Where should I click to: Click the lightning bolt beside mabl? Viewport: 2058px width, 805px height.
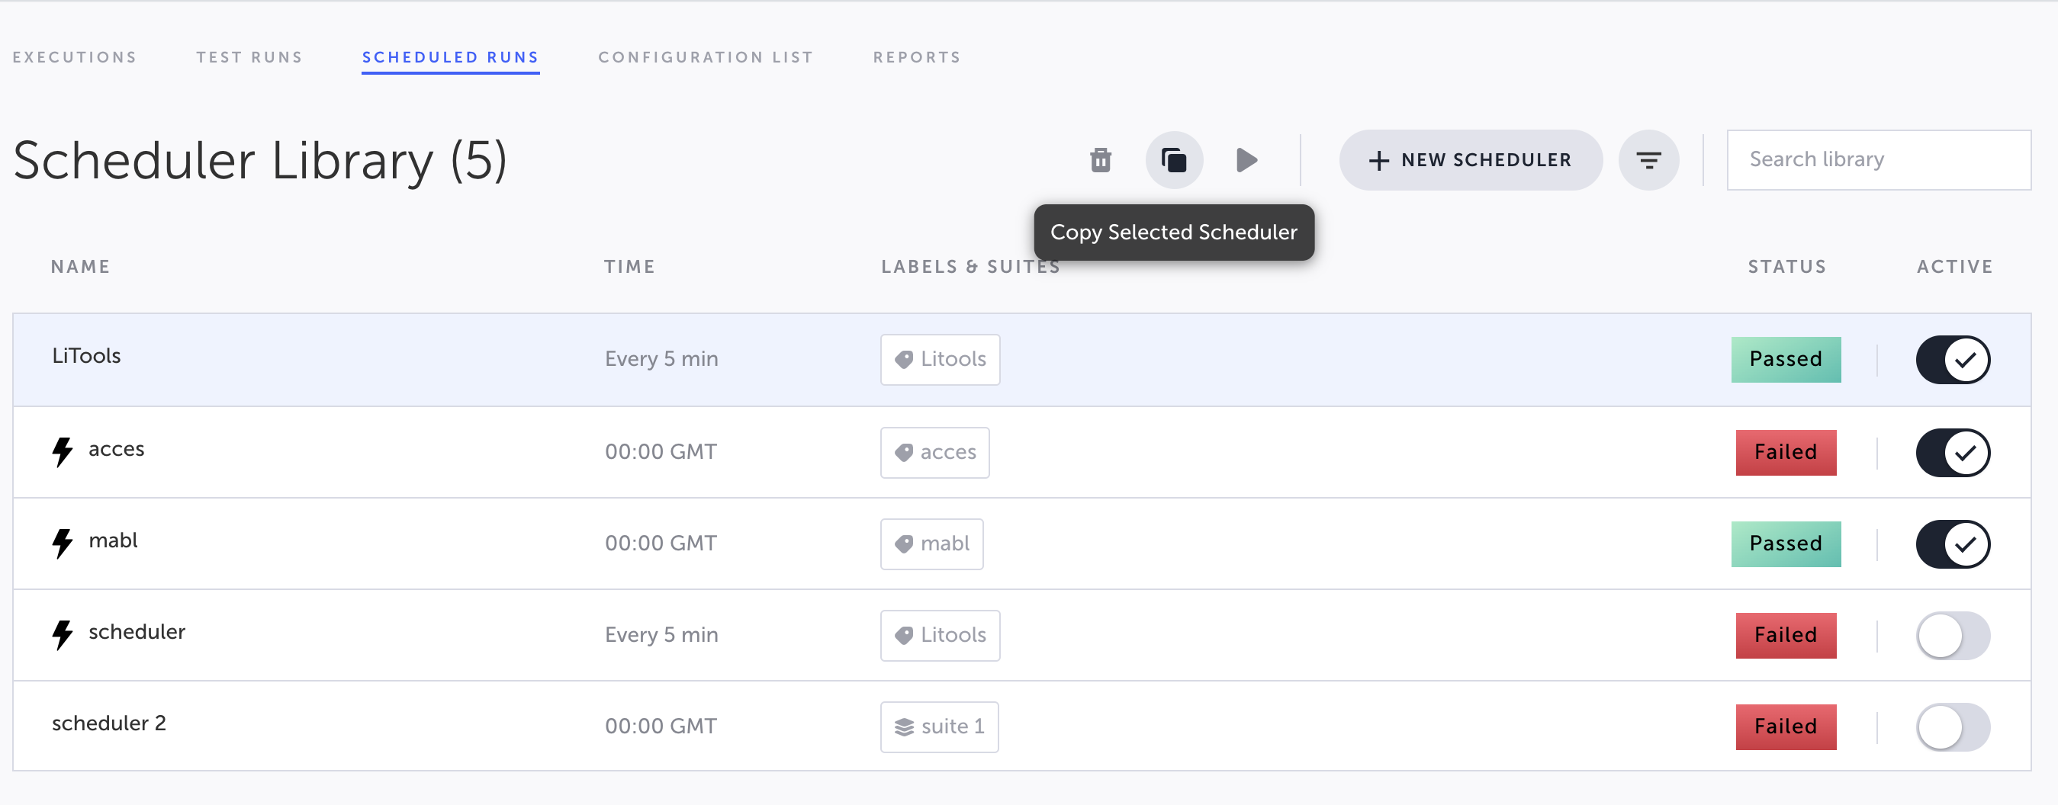tap(63, 543)
